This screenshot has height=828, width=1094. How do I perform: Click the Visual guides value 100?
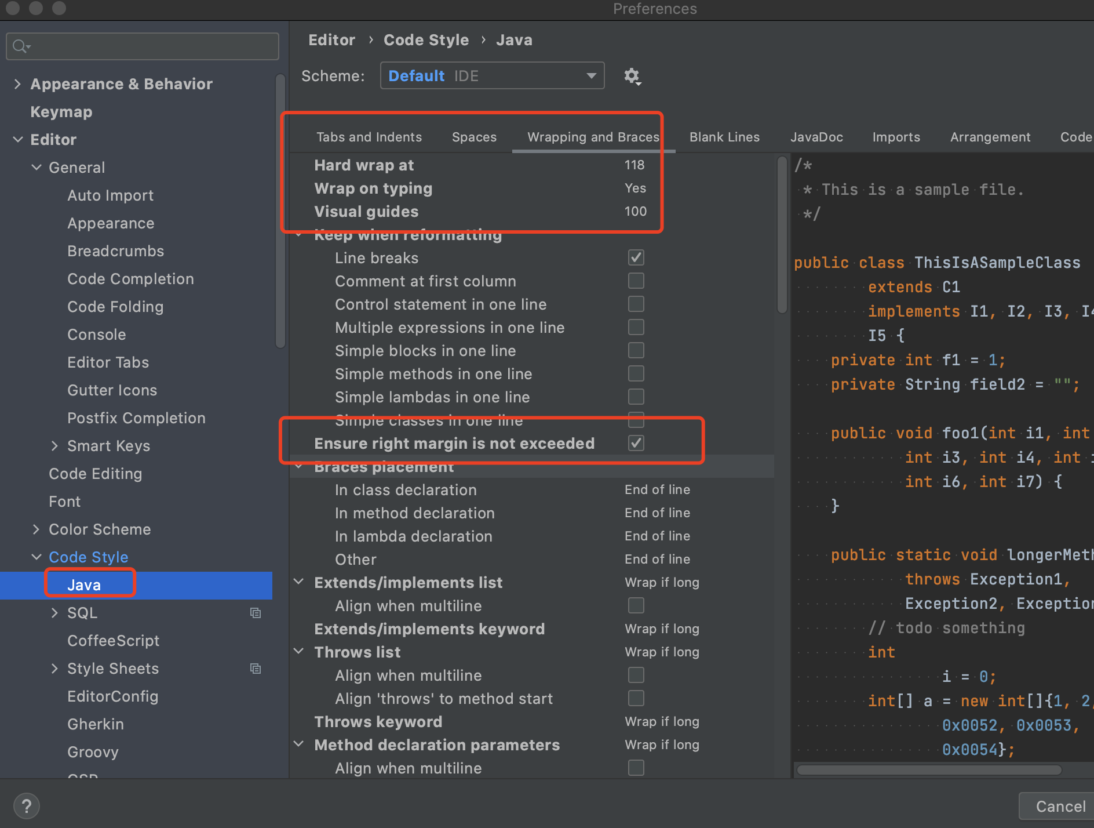[x=635, y=212]
